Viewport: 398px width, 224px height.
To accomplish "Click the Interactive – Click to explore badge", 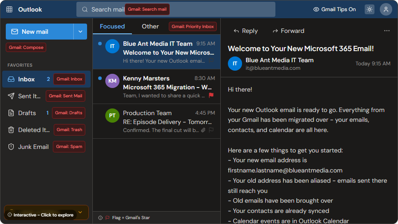I will click(x=40, y=215).
